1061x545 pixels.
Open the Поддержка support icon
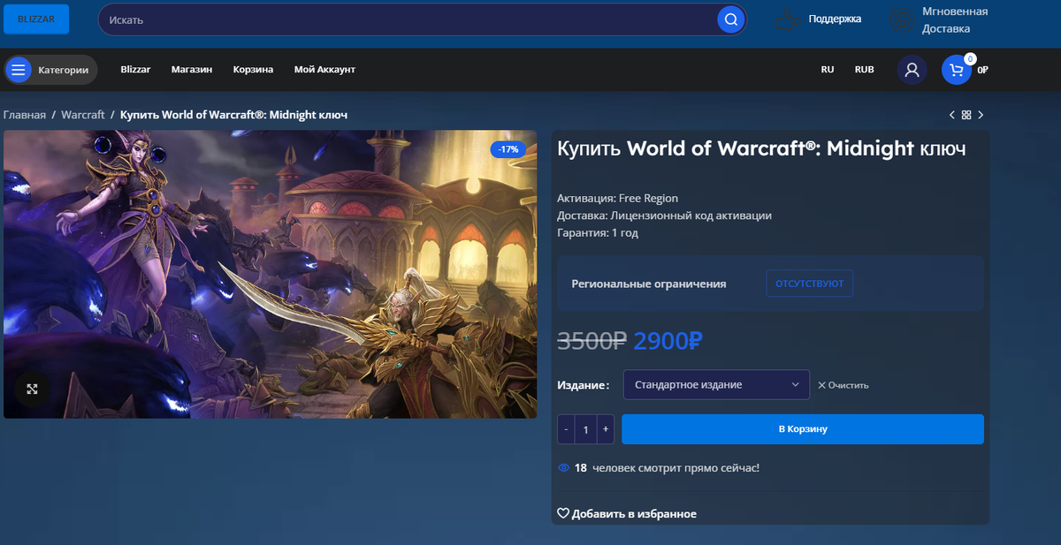785,19
